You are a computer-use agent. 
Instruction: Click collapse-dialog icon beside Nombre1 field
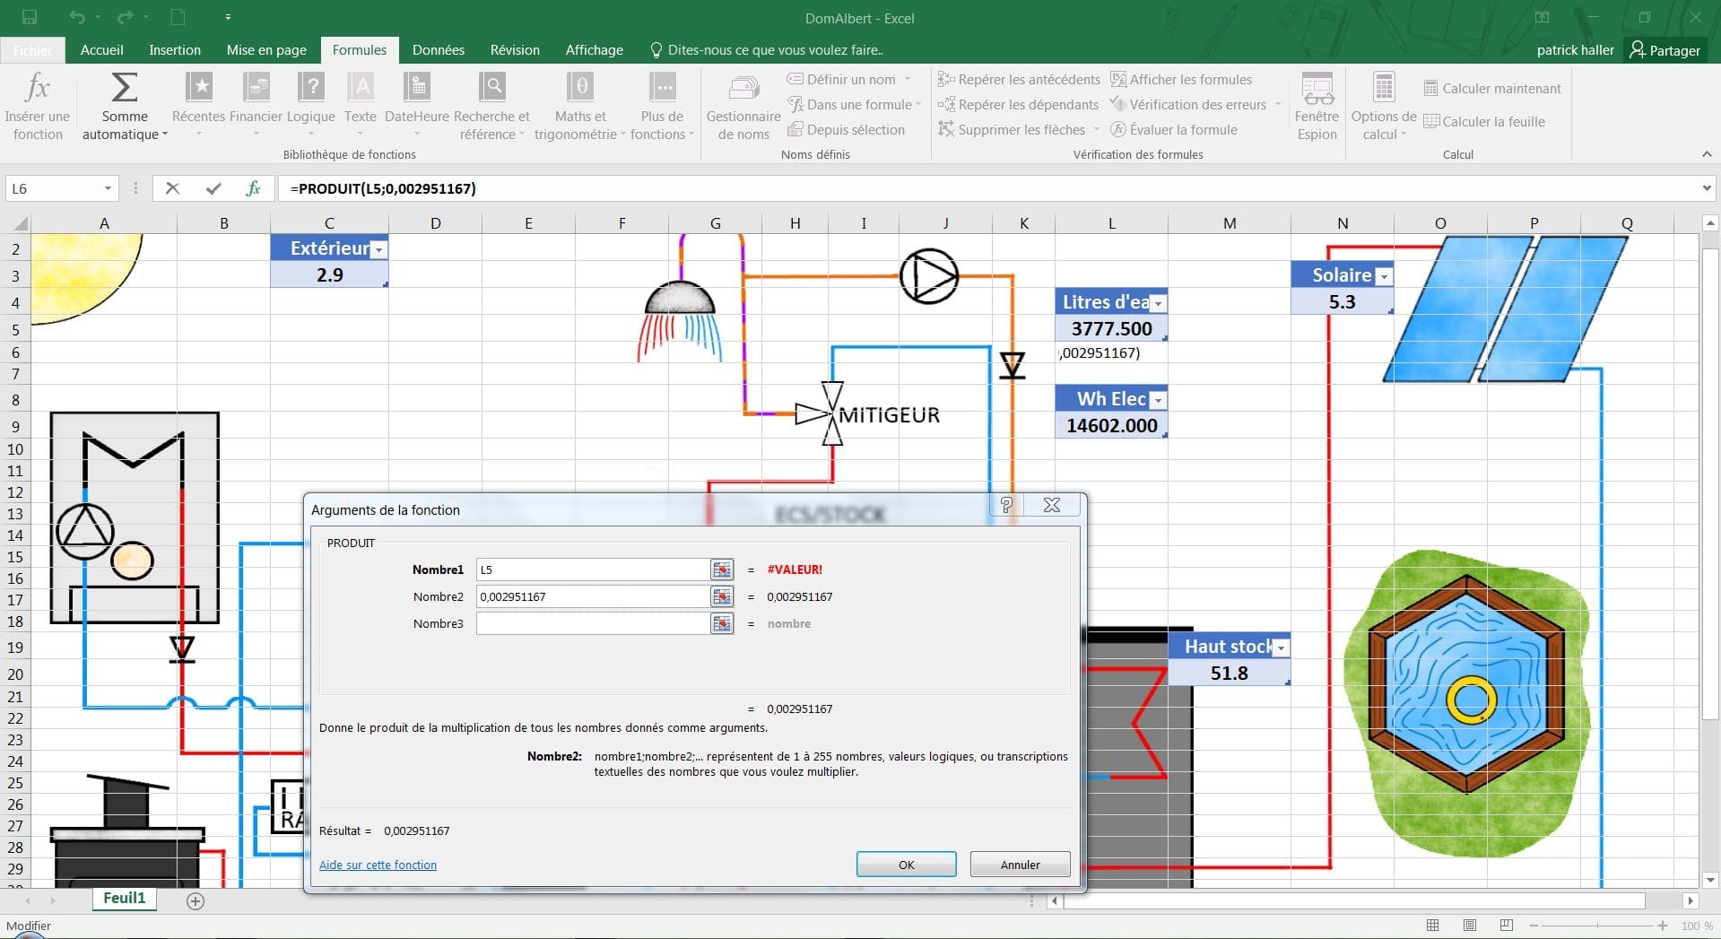(721, 569)
